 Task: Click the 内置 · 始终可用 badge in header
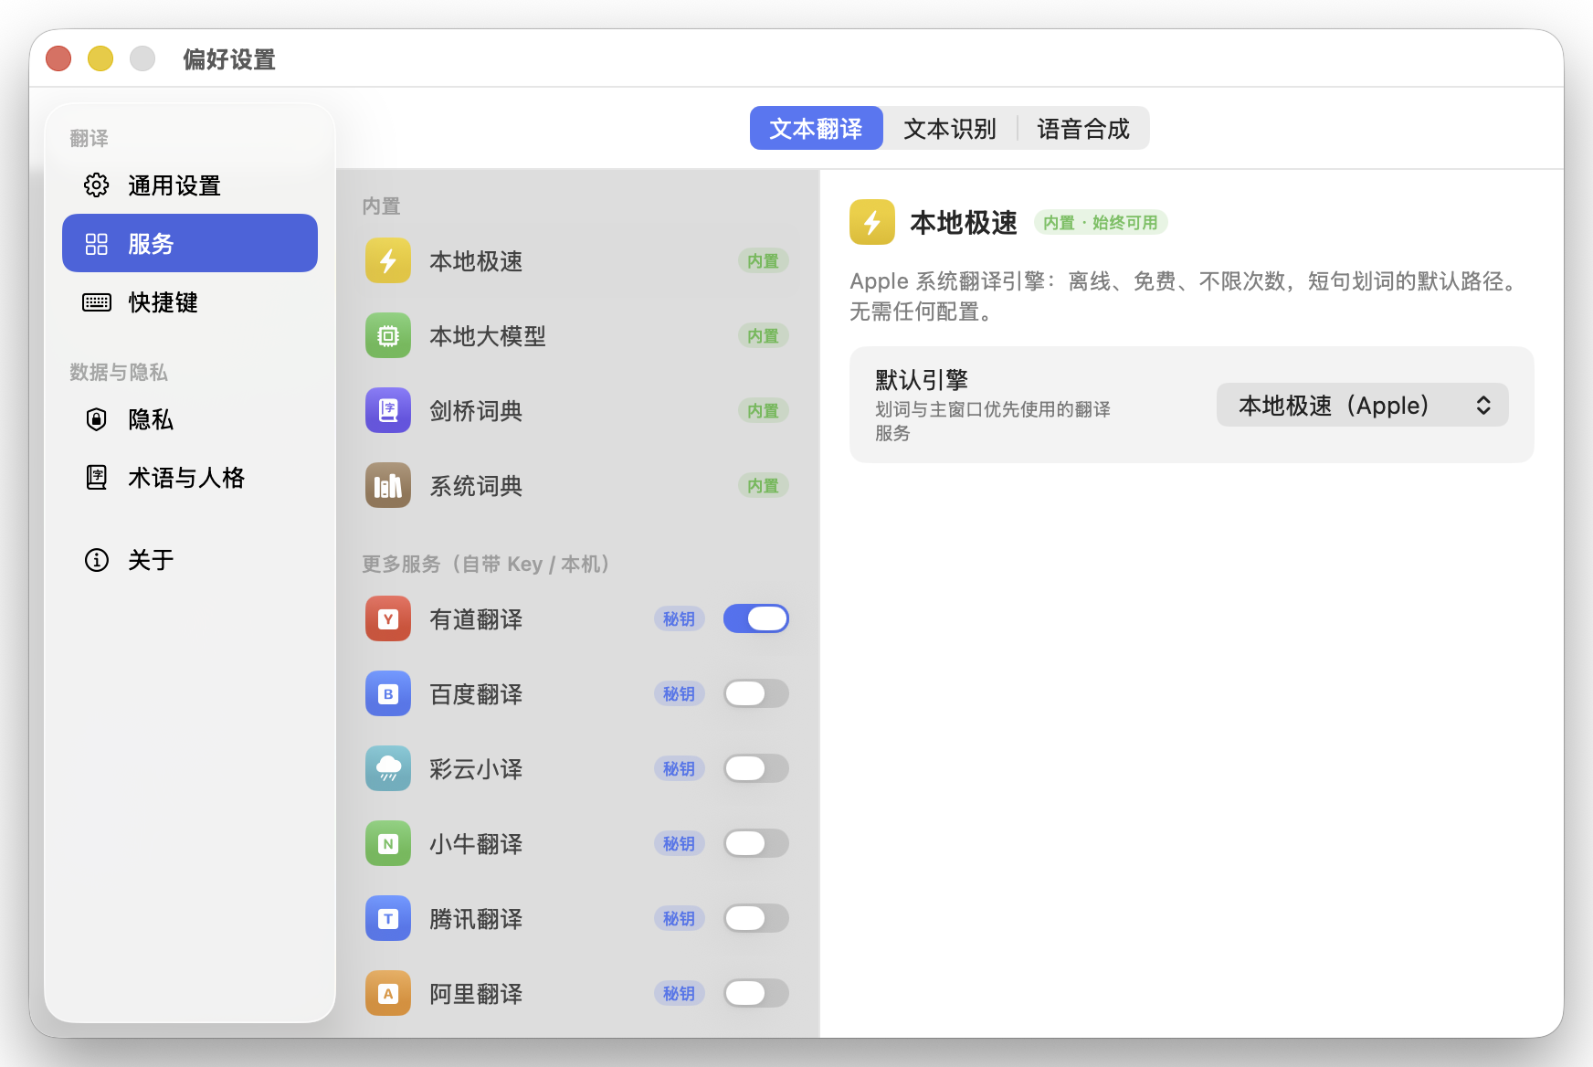tap(1101, 223)
